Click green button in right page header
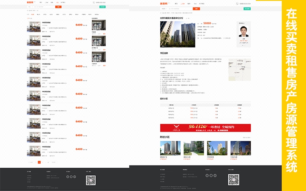Image resolution: width=306 pixels, height=191 pixels. [247, 9]
